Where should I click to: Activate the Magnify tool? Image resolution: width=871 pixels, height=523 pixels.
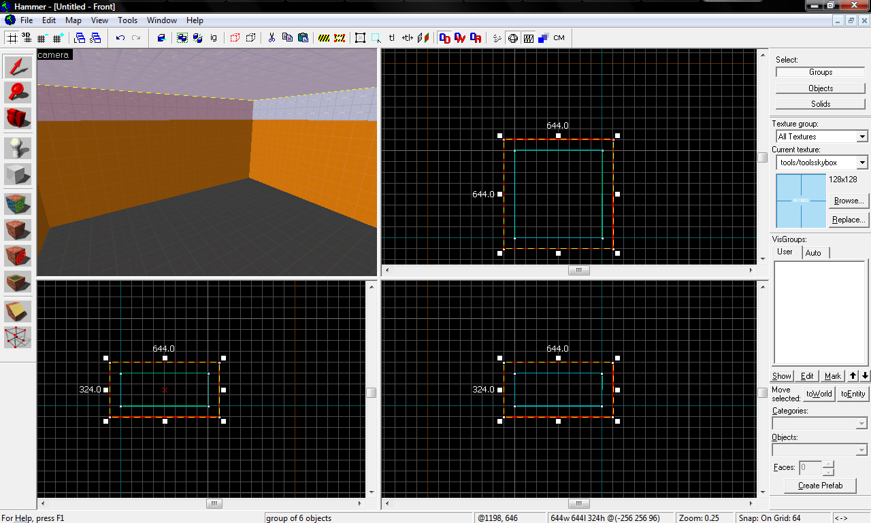18,92
